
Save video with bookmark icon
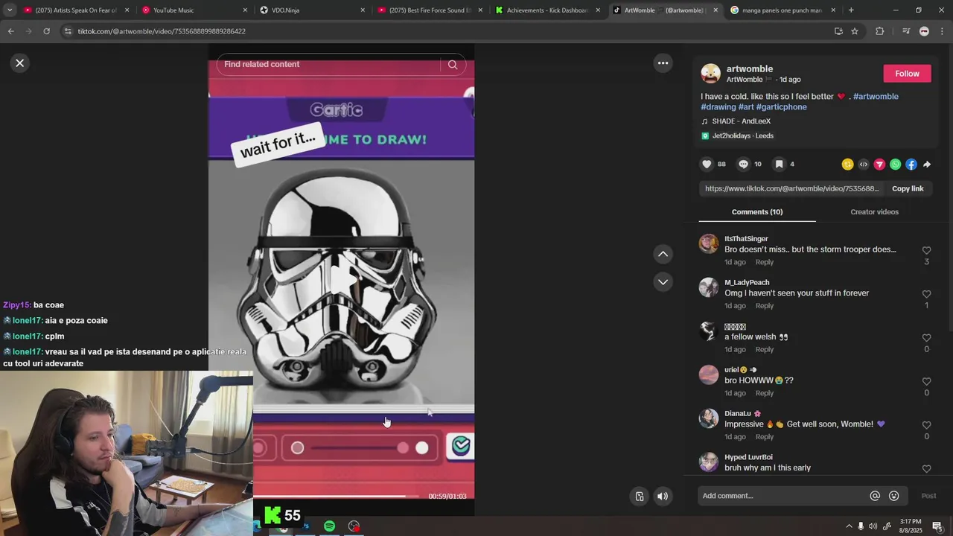click(x=779, y=164)
